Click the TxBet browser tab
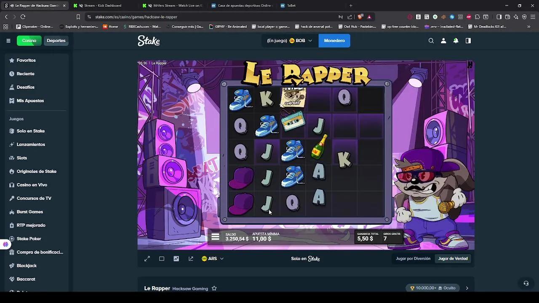Screen dimensions: 539x303 291,5
